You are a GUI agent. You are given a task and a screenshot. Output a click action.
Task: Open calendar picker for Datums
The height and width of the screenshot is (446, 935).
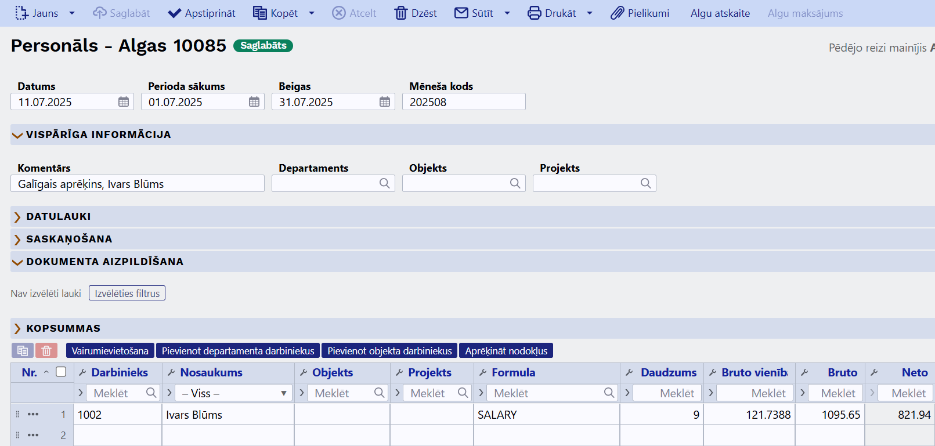[124, 102]
